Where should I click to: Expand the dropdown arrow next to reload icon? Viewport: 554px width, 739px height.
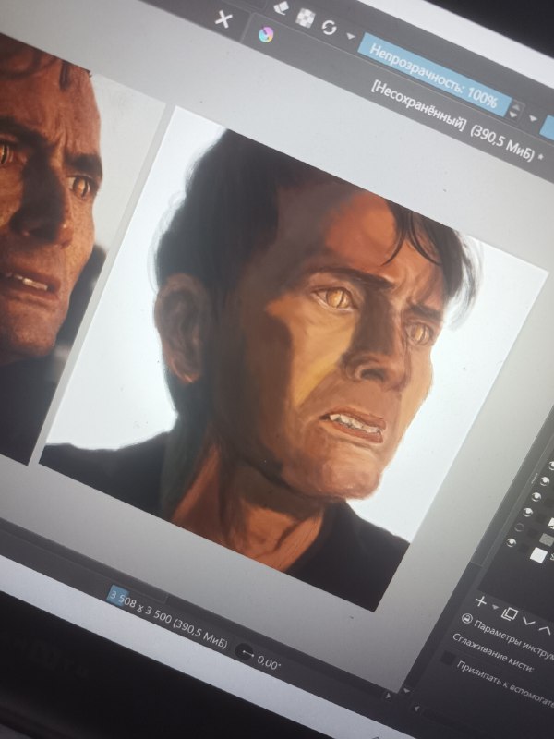351,36
